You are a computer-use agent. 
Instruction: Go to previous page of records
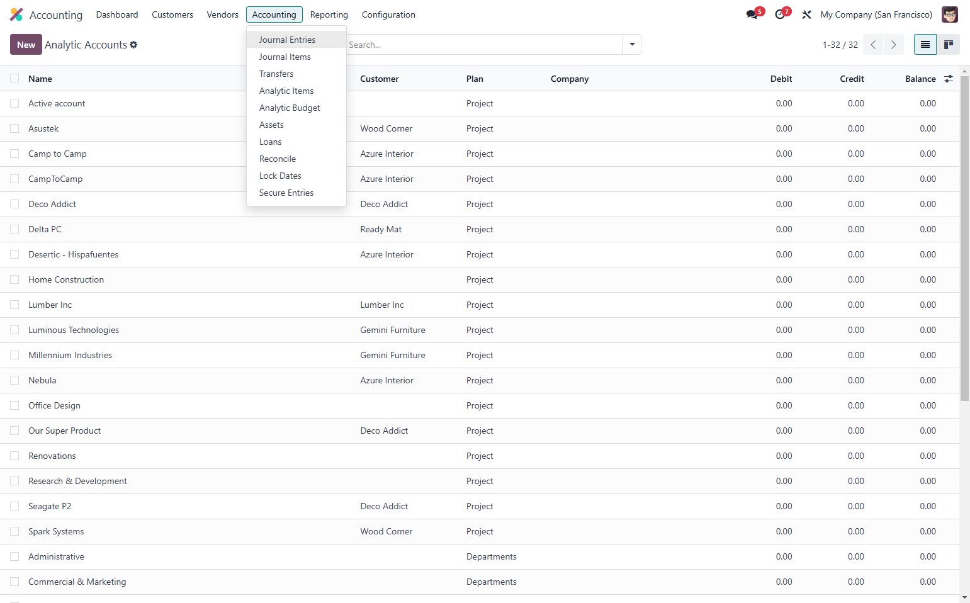pos(873,45)
